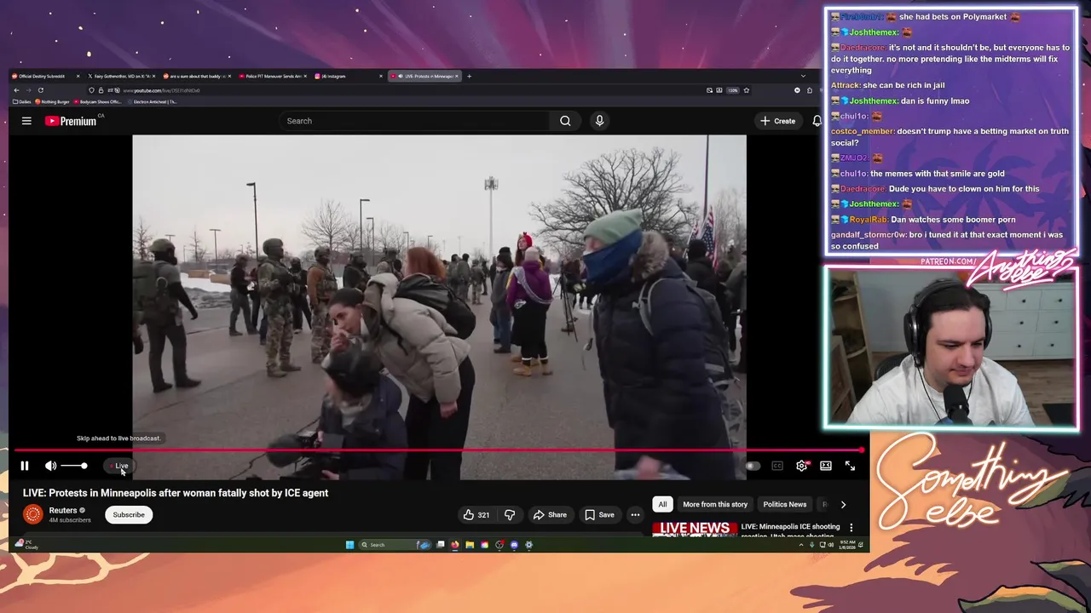This screenshot has height=613, width=1091.
Task: Open the Reuters channel name link
Action: [63, 510]
